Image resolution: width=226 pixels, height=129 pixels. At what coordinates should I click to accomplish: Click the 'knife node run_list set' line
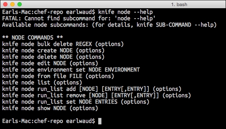tap(76, 102)
